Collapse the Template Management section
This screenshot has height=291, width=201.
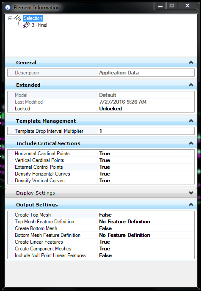pos(191,121)
